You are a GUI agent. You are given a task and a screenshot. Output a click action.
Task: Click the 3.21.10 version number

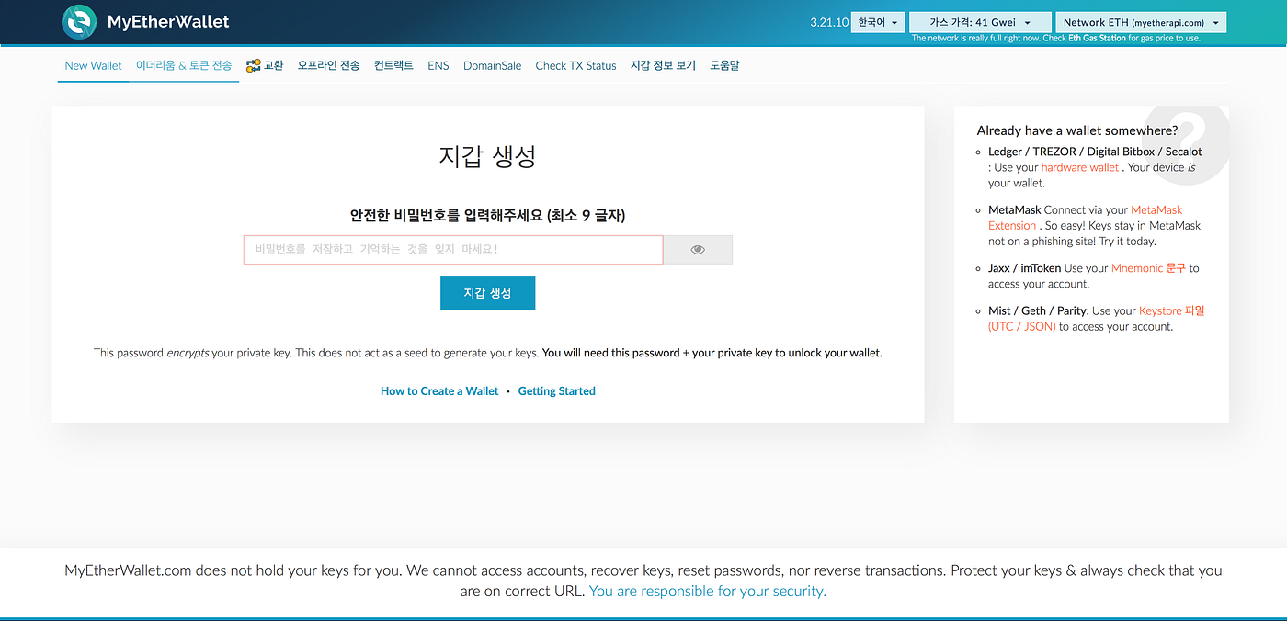pos(829,22)
